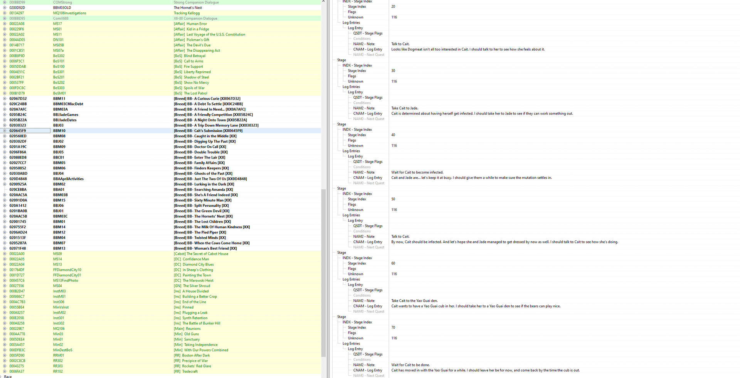Expand the MS09 Secret of Cabot House record
Image resolution: width=740 pixels, height=378 pixels.
[5, 254]
